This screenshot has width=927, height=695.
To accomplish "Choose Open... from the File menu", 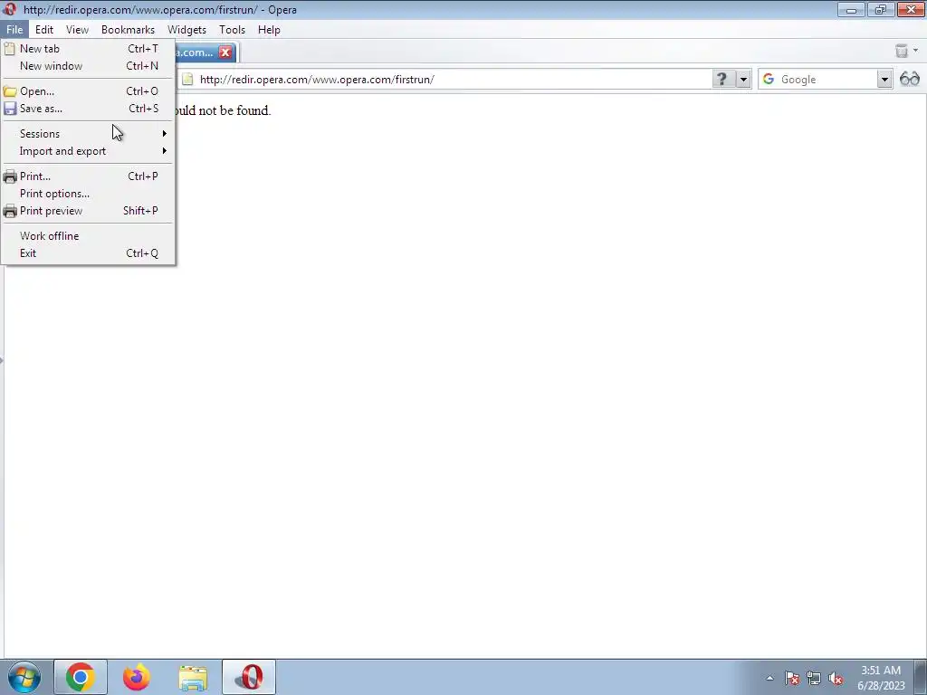I will point(88,91).
